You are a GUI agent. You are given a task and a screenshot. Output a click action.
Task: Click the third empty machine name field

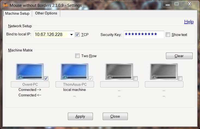(x=119, y=84)
